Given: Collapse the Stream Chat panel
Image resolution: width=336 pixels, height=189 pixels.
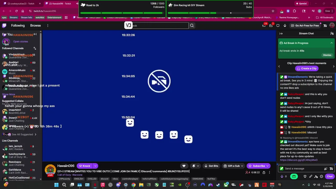Looking at the screenshot, I should (x=281, y=34).
